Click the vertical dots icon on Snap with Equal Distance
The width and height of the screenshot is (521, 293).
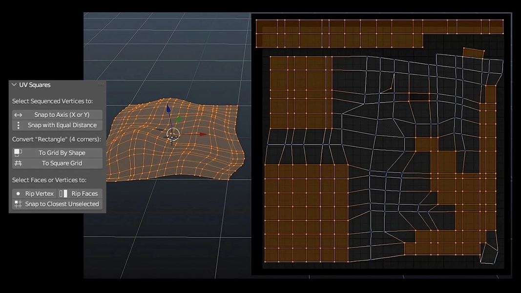[18, 125]
